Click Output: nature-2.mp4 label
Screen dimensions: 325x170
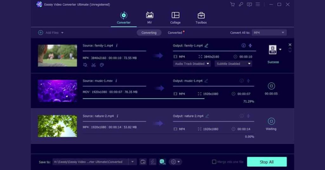(188, 116)
